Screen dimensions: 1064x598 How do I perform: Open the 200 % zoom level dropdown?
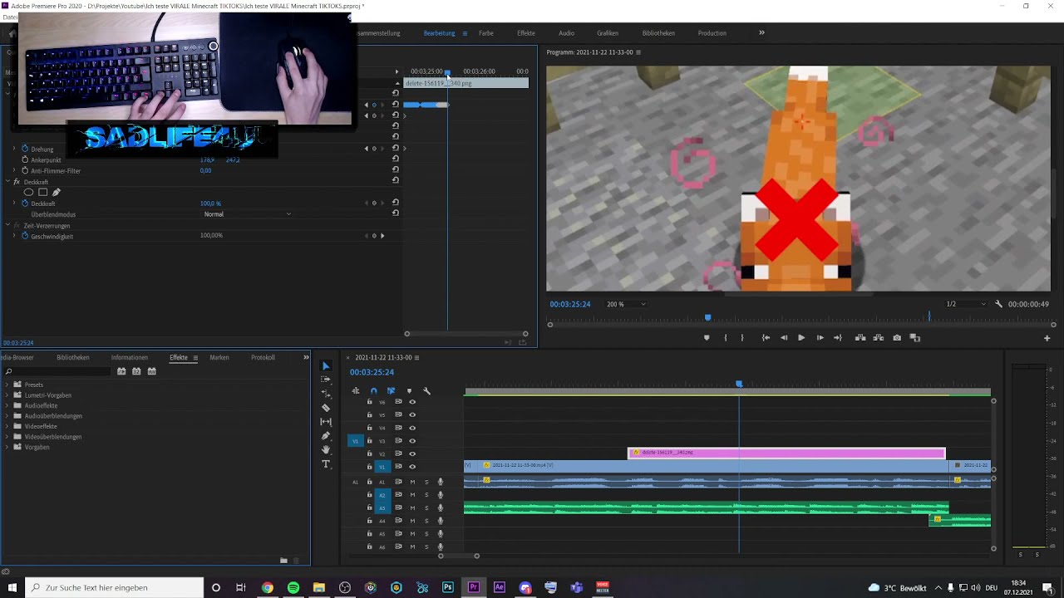[x=626, y=304]
